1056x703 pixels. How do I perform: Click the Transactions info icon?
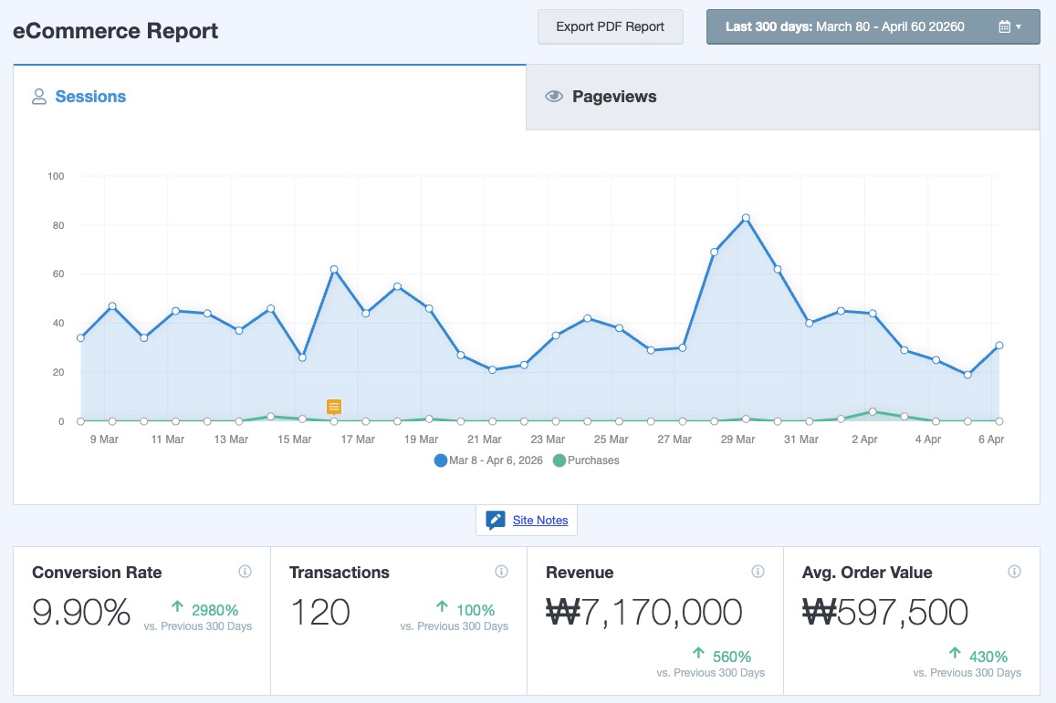click(501, 572)
